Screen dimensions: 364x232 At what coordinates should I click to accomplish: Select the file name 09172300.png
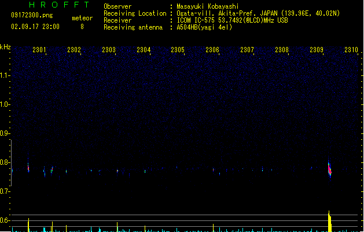pyautogui.click(x=32, y=15)
